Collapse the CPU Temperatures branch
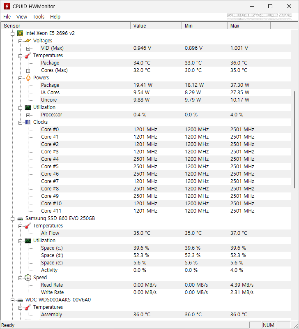 pos(20,56)
